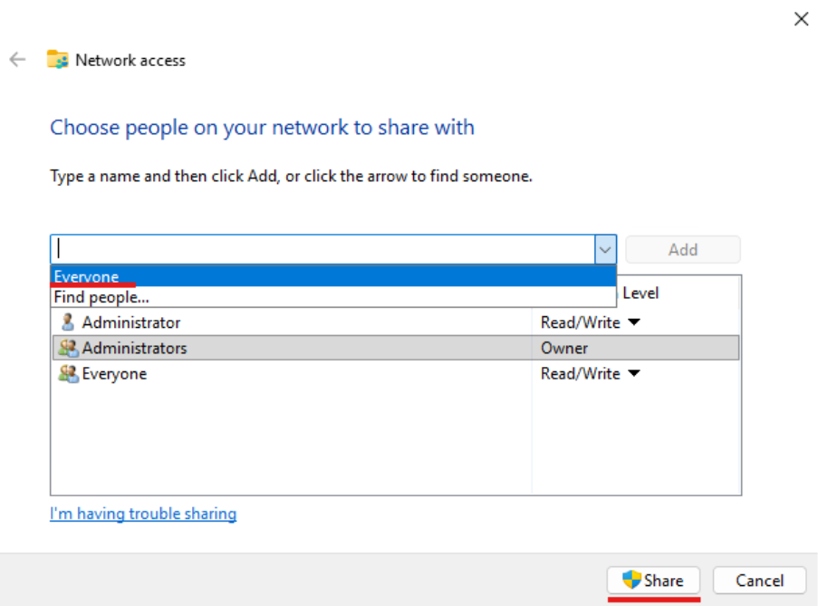Click the Everyone group icon in the list
The width and height of the screenshot is (818, 606).
[x=67, y=373]
